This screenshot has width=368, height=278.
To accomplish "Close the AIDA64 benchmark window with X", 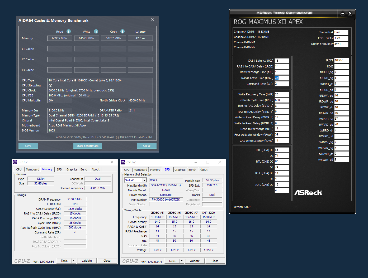I will pos(153,20).
